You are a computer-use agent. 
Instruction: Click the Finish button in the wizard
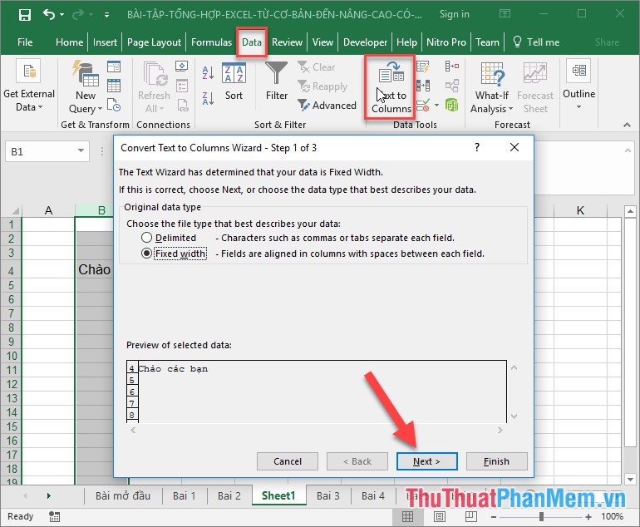pyautogui.click(x=496, y=461)
